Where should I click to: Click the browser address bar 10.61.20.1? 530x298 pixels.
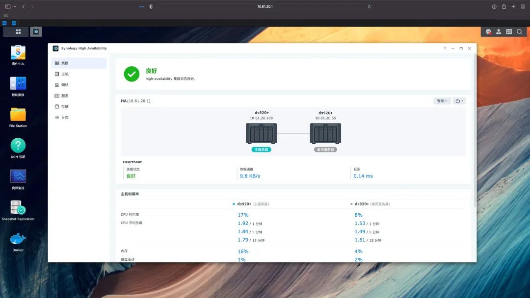pyautogui.click(x=265, y=6)
